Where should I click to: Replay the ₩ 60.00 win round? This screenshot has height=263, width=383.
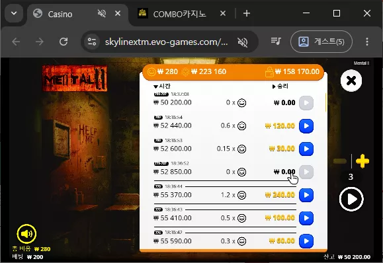tap(306, 241)
